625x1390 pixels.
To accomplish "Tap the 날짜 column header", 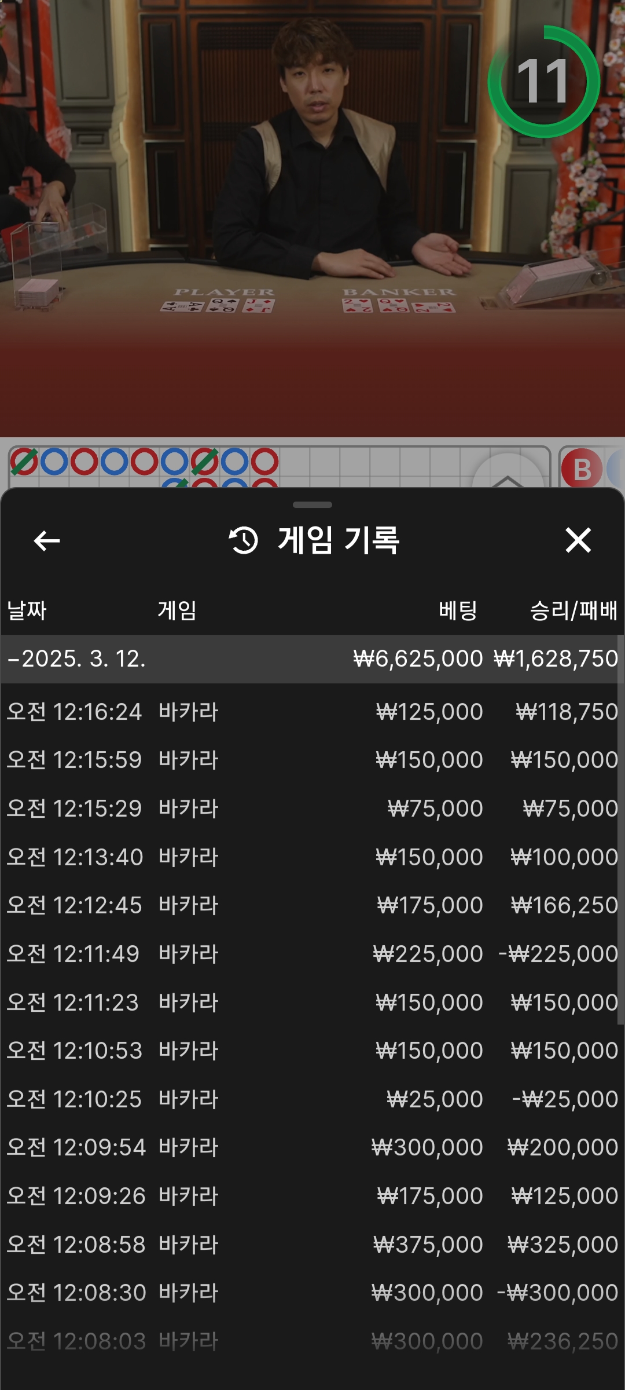I will (x=27, y=610).
